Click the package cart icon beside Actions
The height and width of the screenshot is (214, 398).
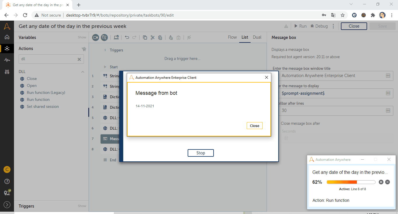click(x=84, y=49)
